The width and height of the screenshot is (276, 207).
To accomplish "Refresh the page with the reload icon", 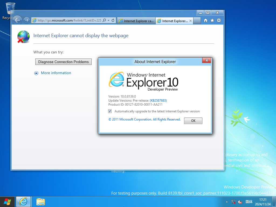I will tap(113, 20).
